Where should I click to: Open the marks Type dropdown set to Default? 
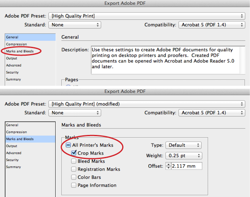(x=183, y=145)
